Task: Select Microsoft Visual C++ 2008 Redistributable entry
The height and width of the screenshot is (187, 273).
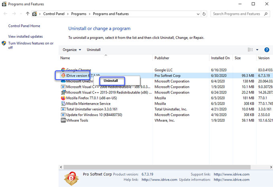Action: coord(108,87)
